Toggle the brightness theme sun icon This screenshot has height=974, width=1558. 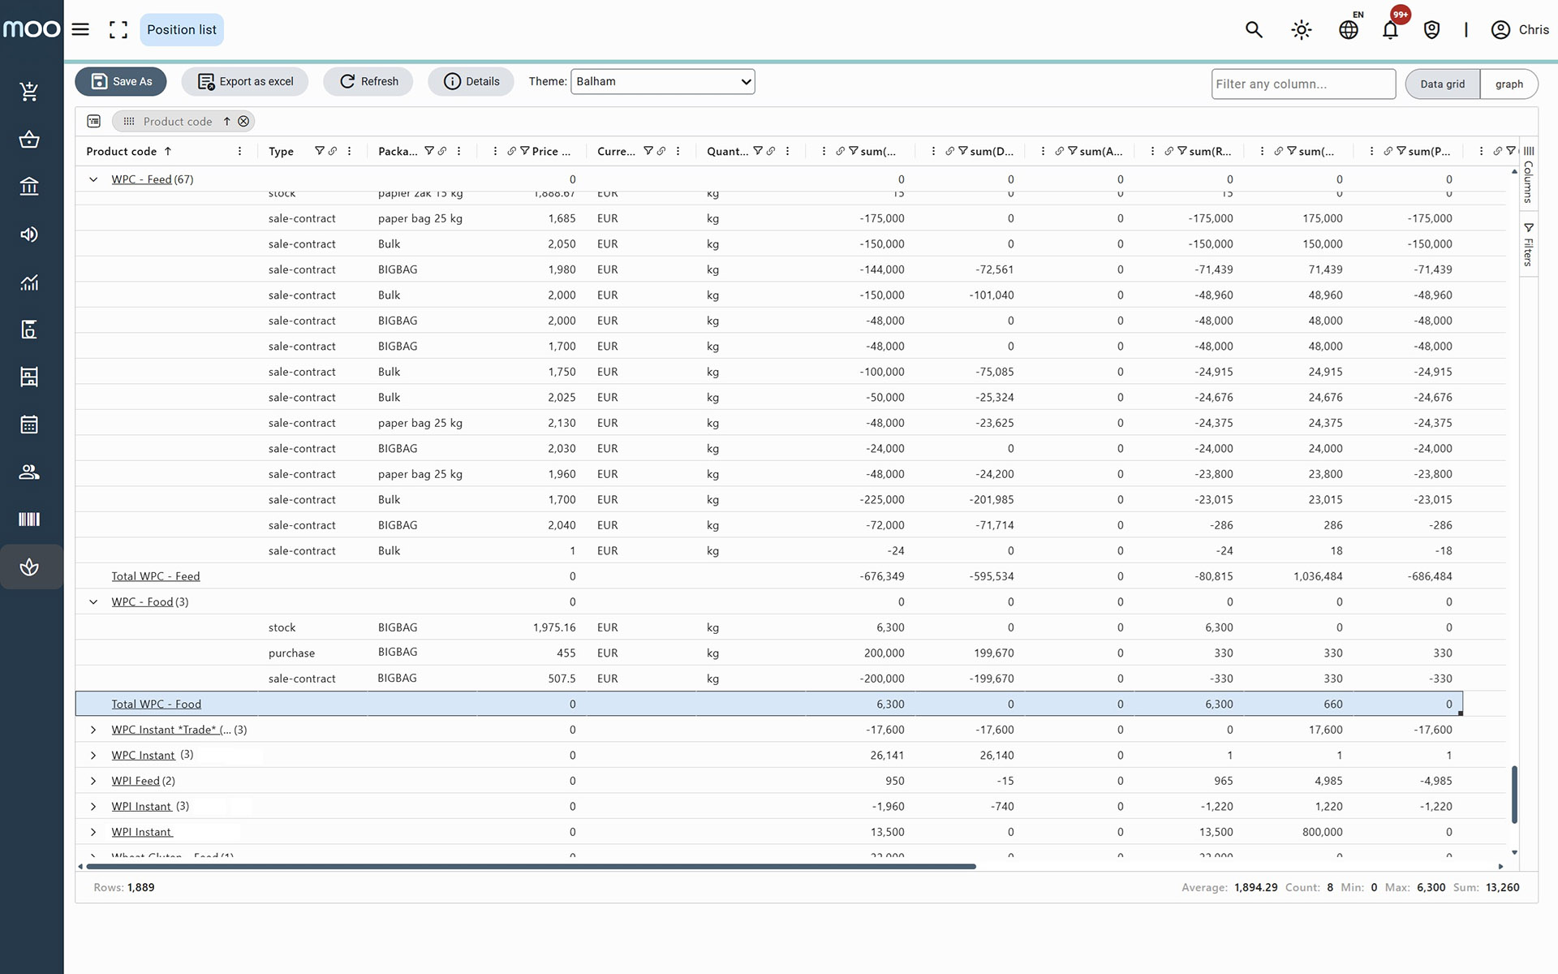pos(1302,30)
